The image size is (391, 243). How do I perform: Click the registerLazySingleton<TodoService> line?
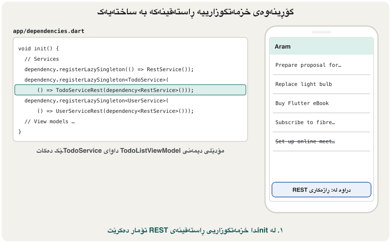pyautogui.click(x=96, y=80)
